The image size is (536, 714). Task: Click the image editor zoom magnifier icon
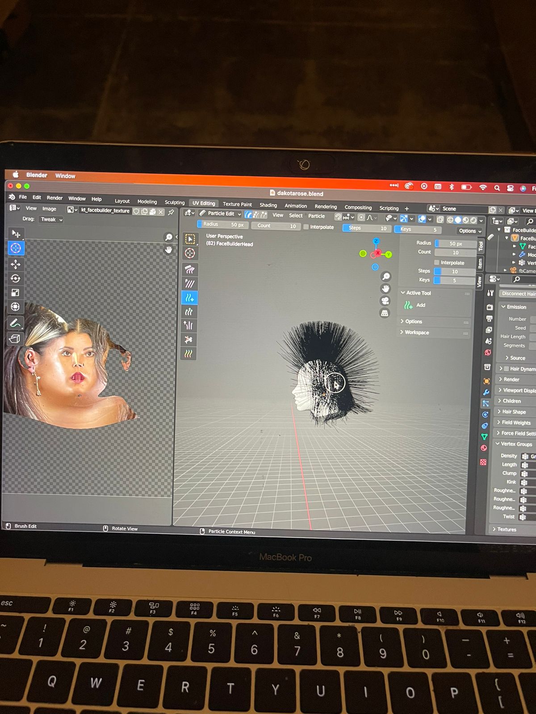[x=169, y=237]
